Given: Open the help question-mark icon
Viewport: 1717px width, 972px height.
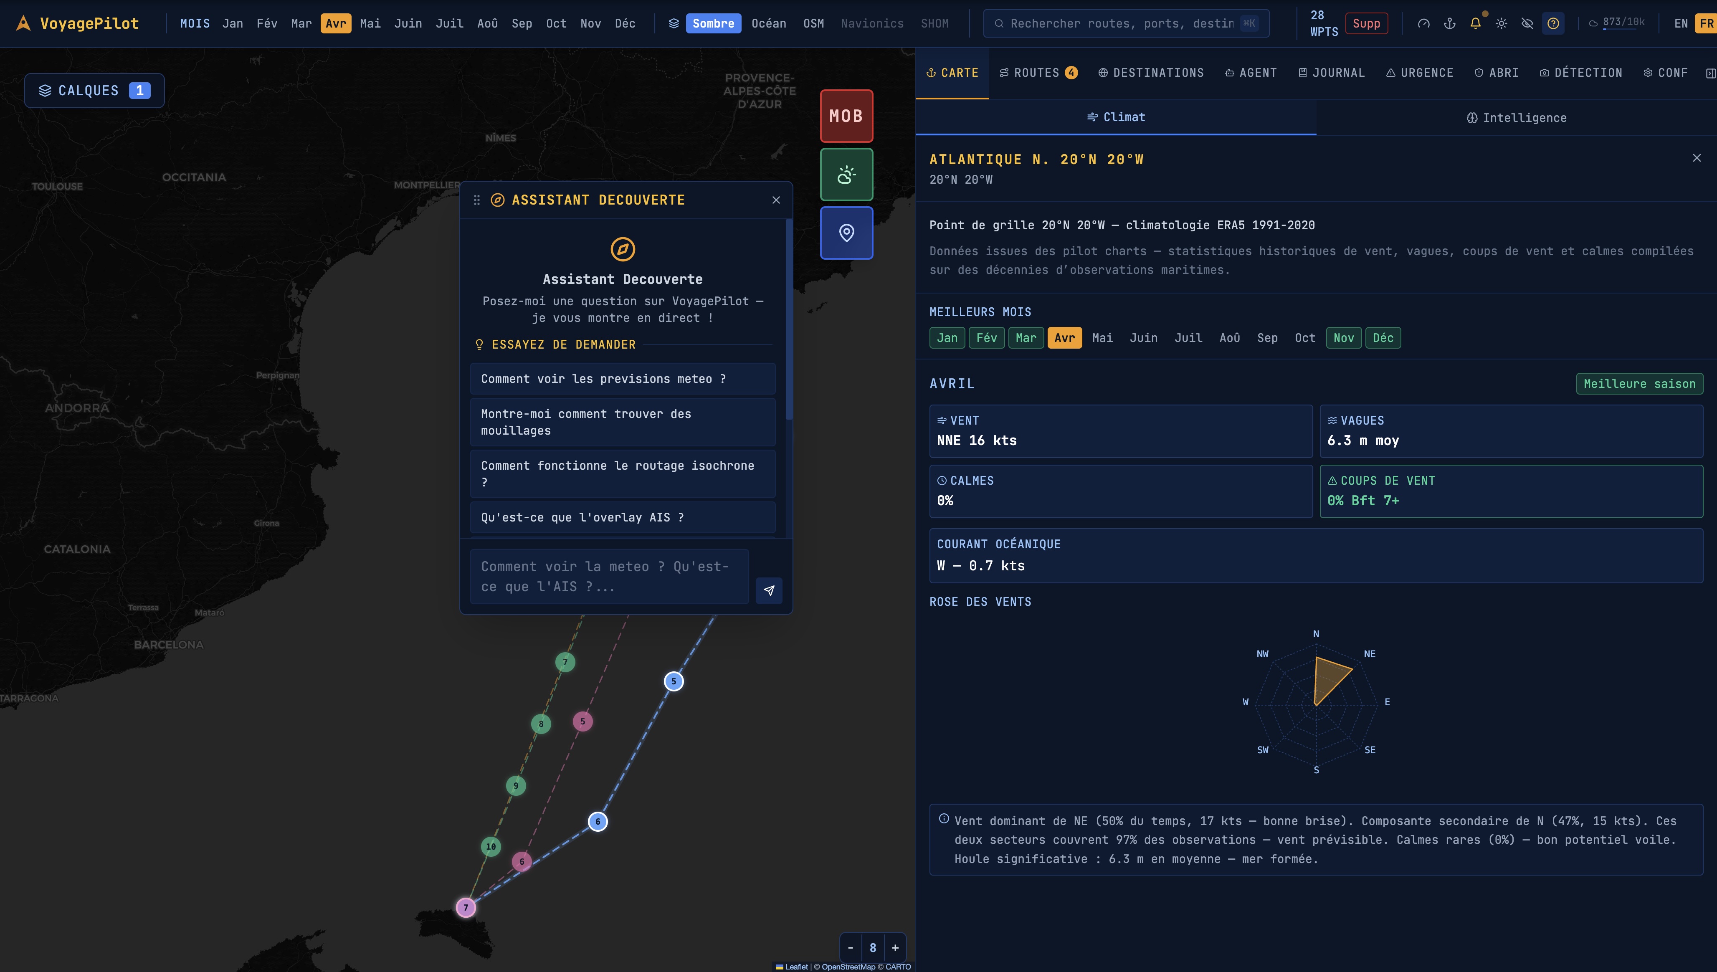Looking at the screenshot, I should pyautogui.click(x=1553, y=23).
